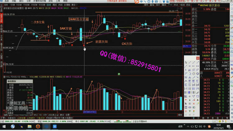Select the OBV indicator tab
Screen dimensions: 233x131
[x=45, y=114]
